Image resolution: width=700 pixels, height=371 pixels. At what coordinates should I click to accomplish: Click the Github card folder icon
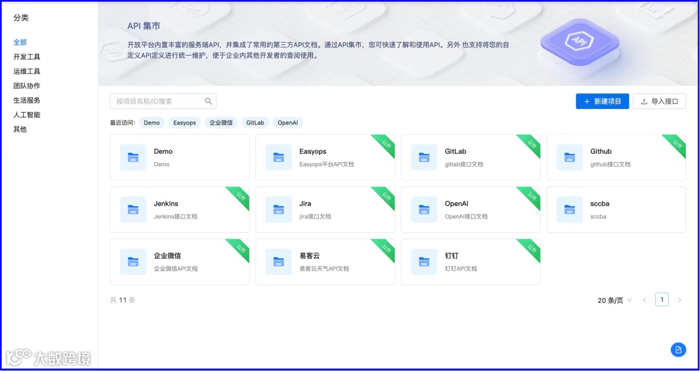[570, 158]
